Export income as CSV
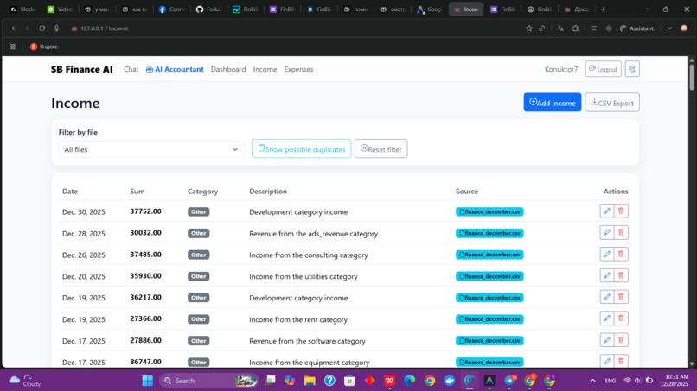This screenshot has width=697, height=391. point(612,103)
